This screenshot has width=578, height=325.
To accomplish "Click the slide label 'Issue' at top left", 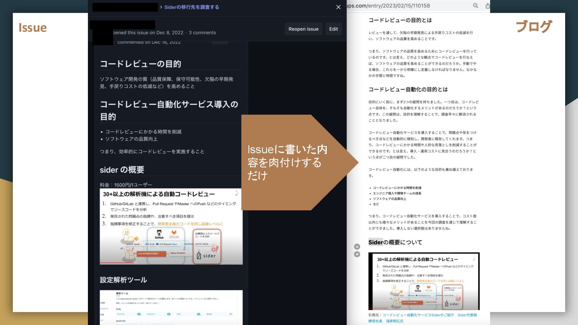I will tap(33, 28).
